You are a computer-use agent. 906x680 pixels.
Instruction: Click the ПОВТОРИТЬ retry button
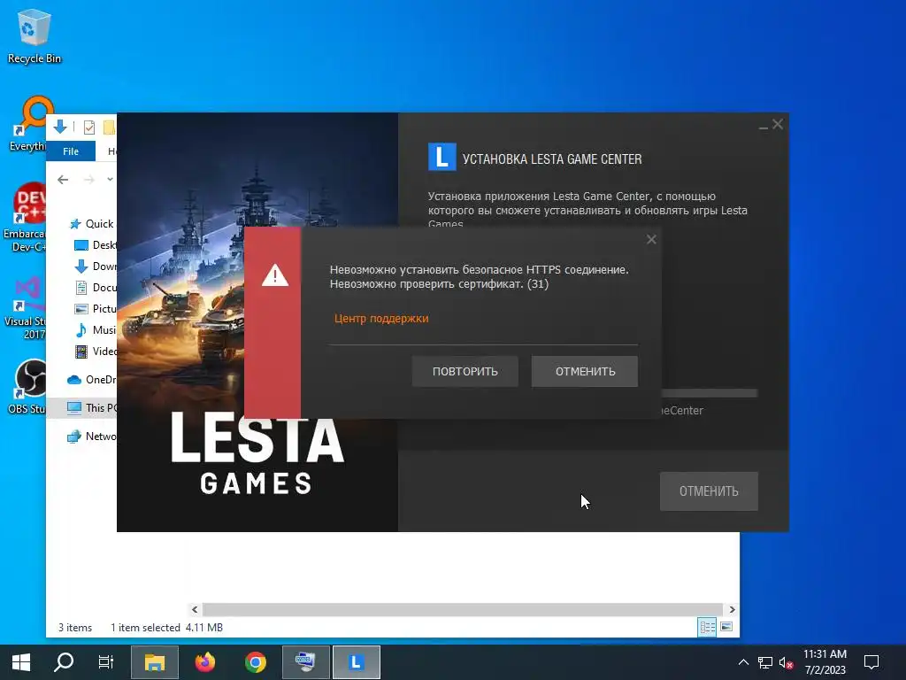click(465, 371)
